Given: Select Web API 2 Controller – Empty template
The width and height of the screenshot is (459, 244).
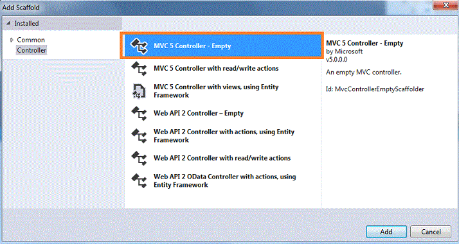Looking at the screenshot, I should pyautogui.click(x=222, y=113).
